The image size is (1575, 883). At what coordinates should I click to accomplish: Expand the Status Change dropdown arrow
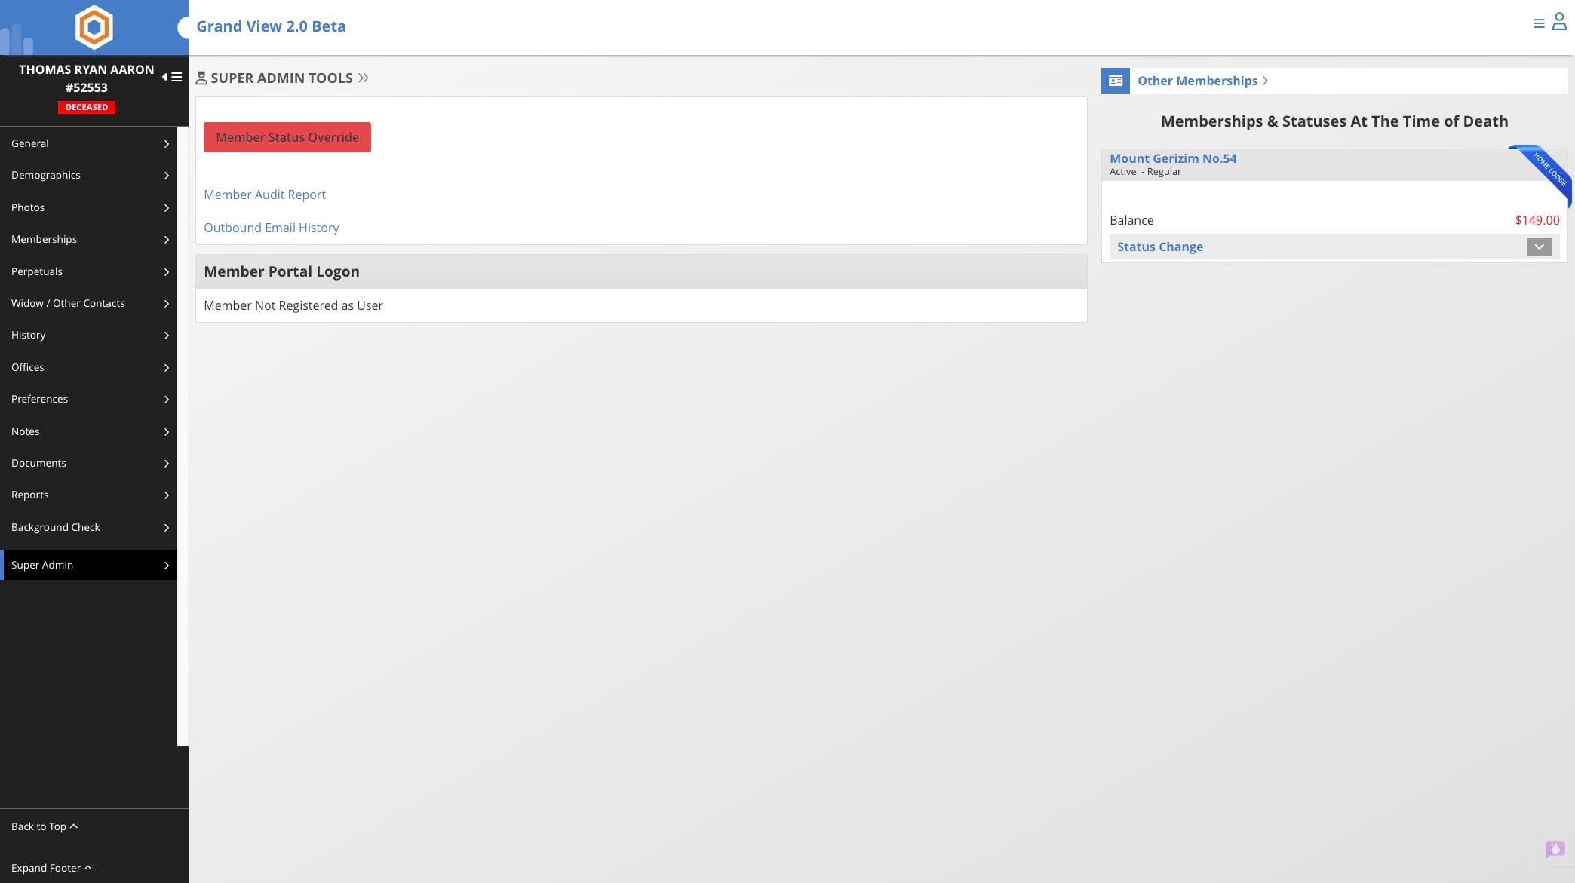coord(1539,247)
